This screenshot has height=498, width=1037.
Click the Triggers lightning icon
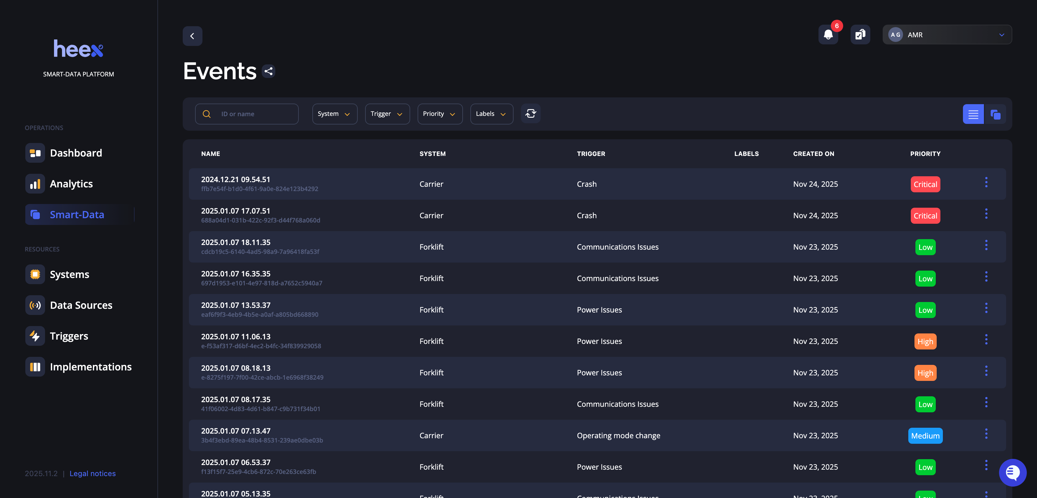pos(35,336)
